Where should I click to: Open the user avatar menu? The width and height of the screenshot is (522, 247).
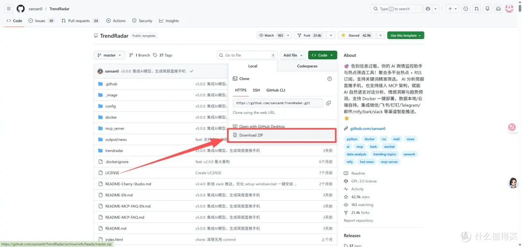[509, 9]
